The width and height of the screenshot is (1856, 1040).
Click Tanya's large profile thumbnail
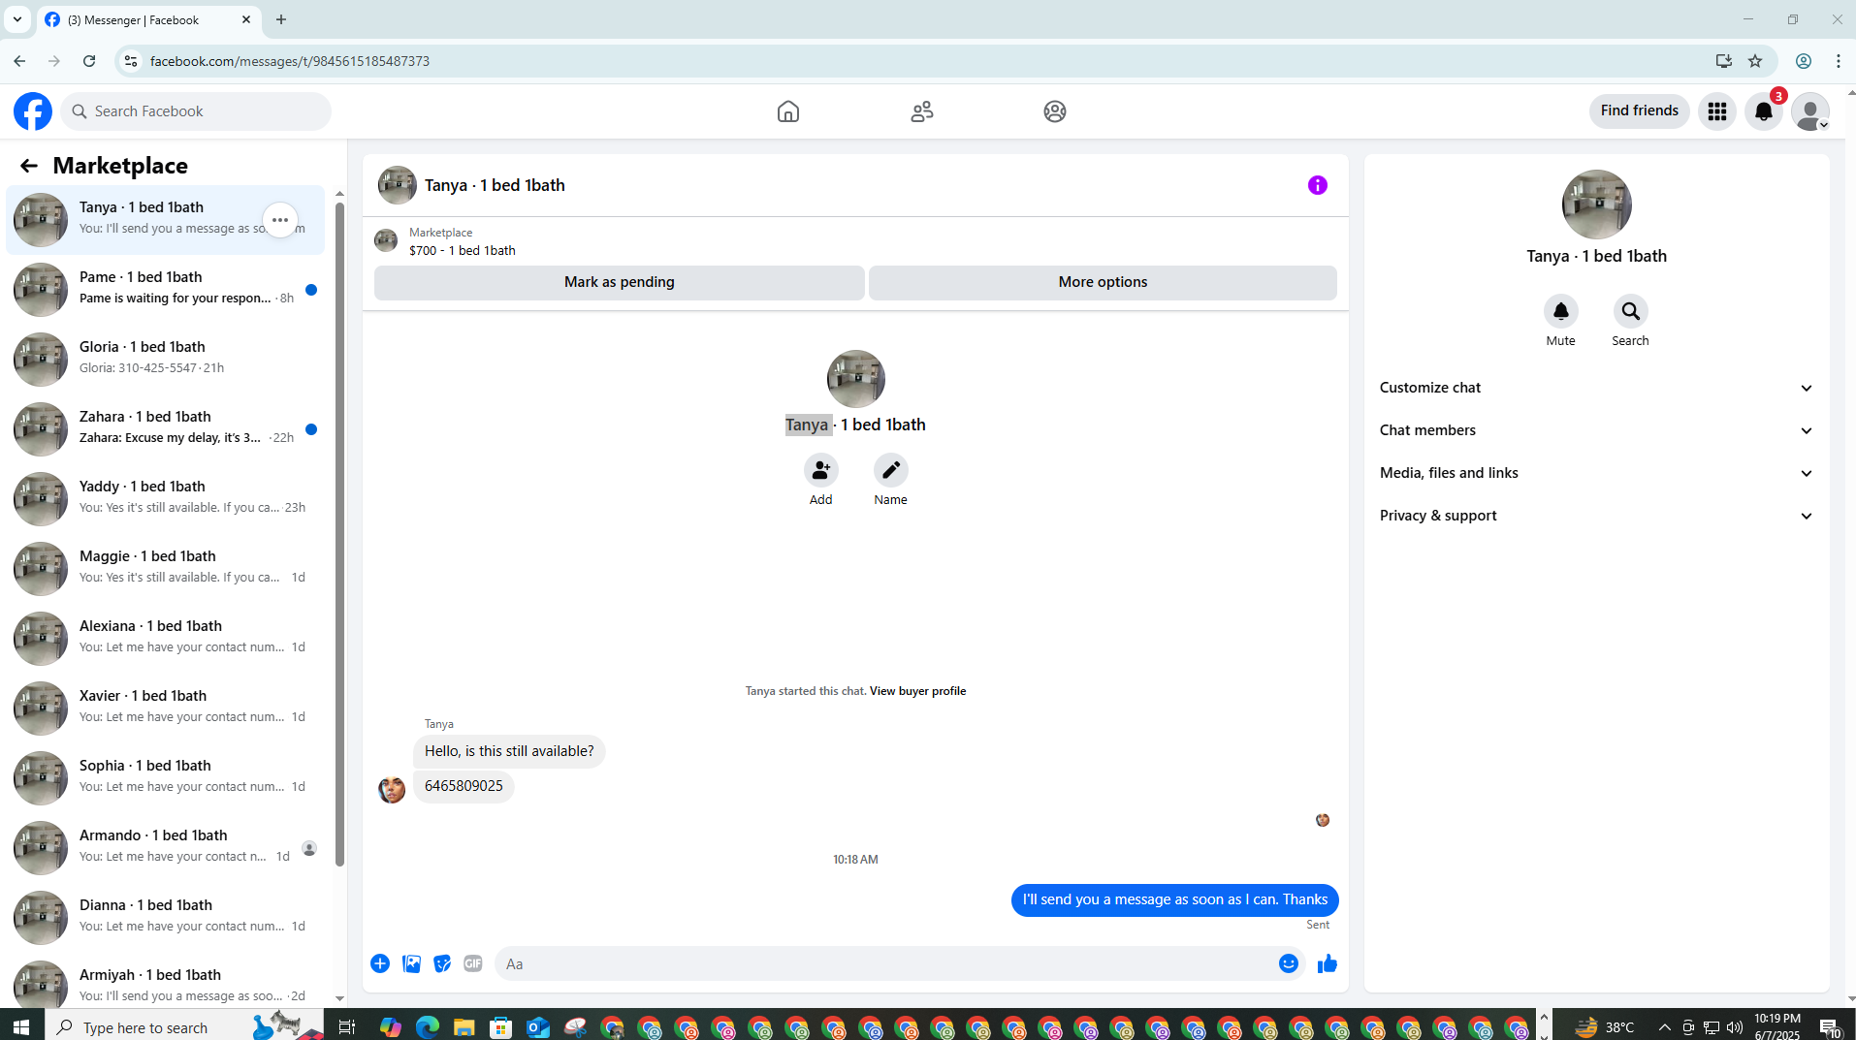pyautogui.click(x=1597, y=205)
